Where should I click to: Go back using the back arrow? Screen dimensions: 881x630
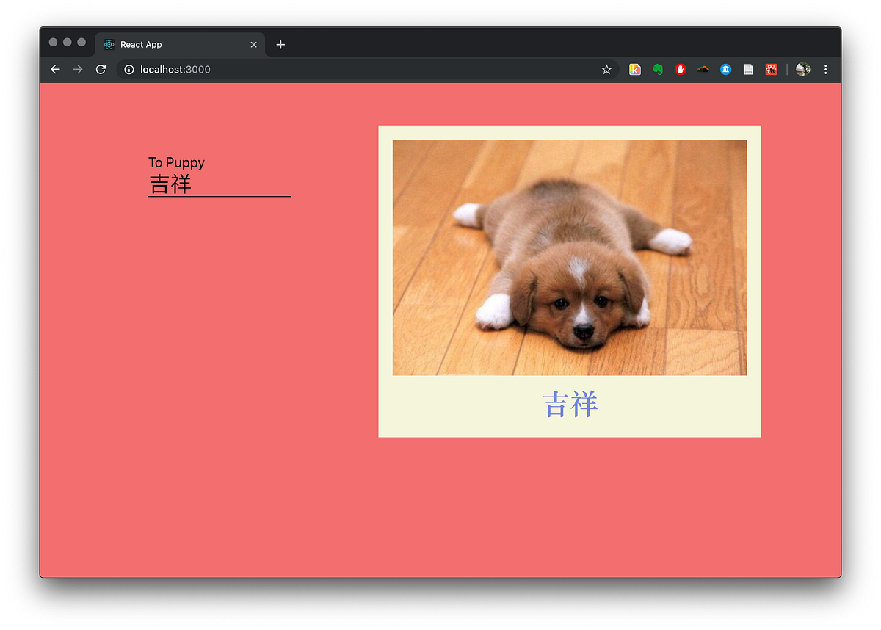point(55,69)
